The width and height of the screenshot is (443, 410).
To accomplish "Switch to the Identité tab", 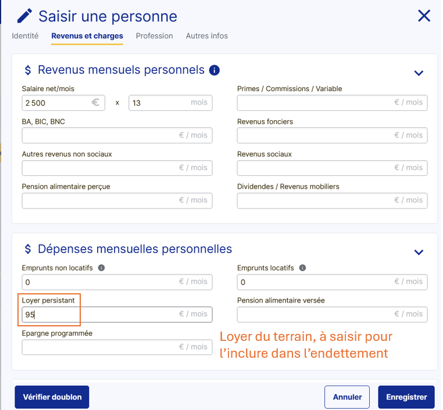I will pyautogui.click(x=25, y=36).
